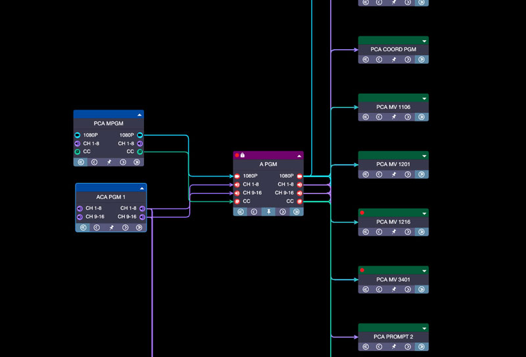The height and width of the screenshot is (357, 526).
Task: Click the single-right arrow icon on PCA MV 3401
Action: 408,289
